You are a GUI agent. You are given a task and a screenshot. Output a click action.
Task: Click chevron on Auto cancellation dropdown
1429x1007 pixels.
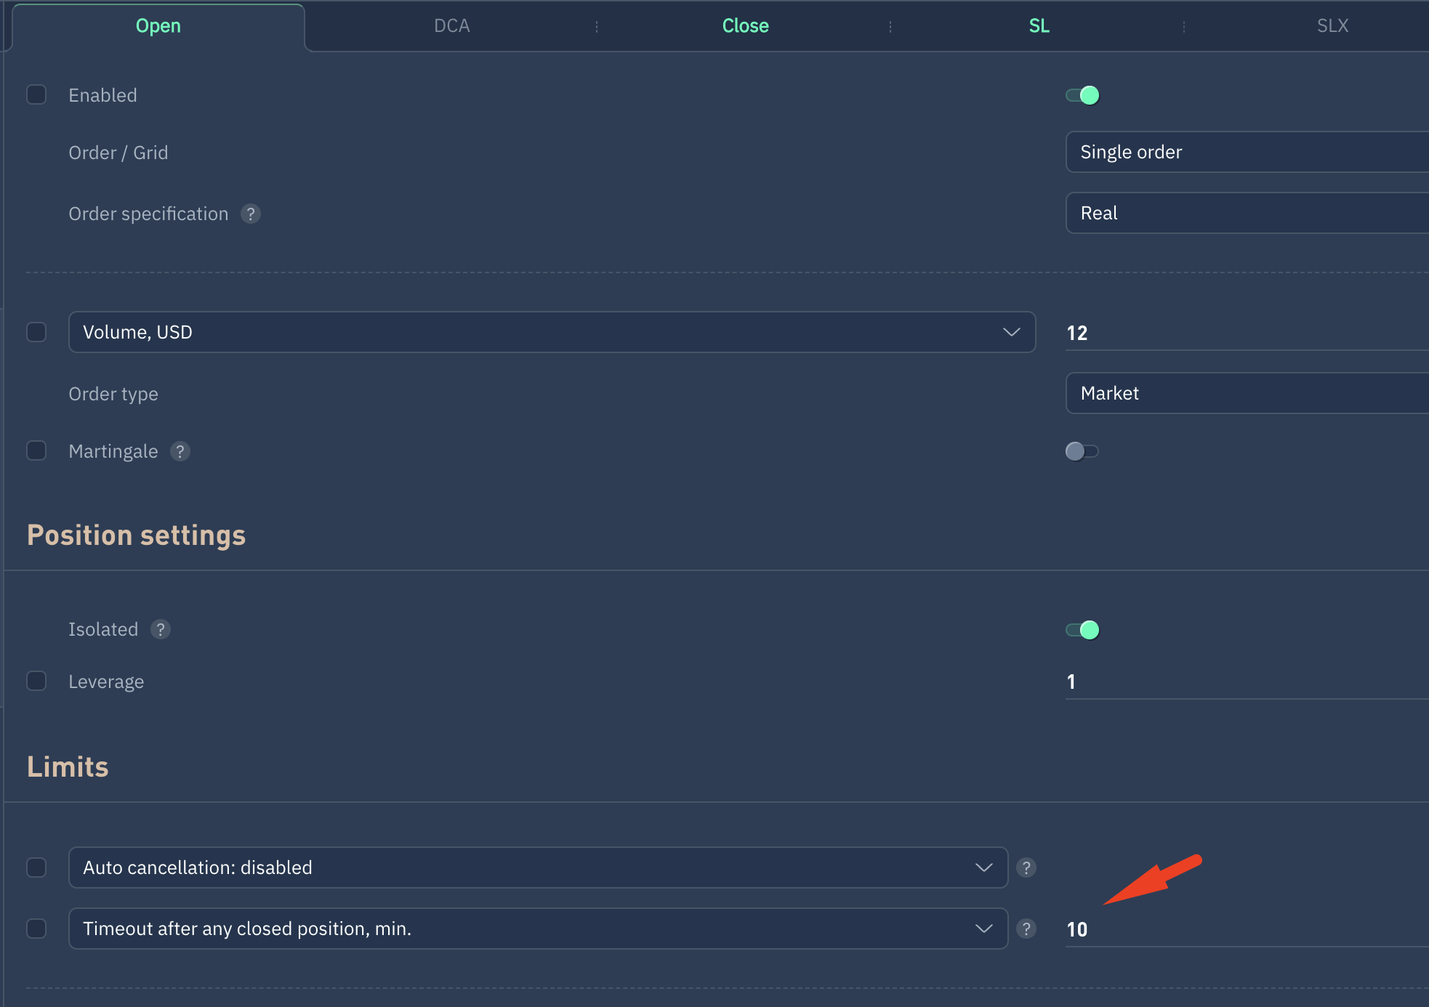tap(983, 868)
